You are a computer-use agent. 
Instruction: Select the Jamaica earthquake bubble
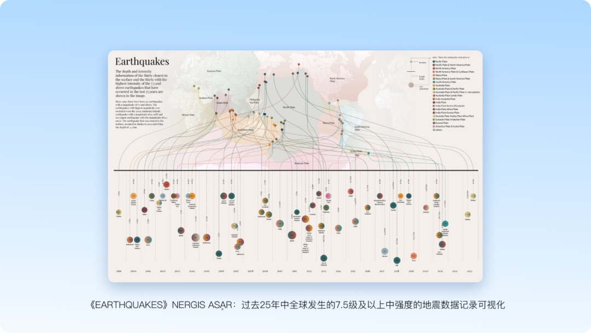click(426, 208)
